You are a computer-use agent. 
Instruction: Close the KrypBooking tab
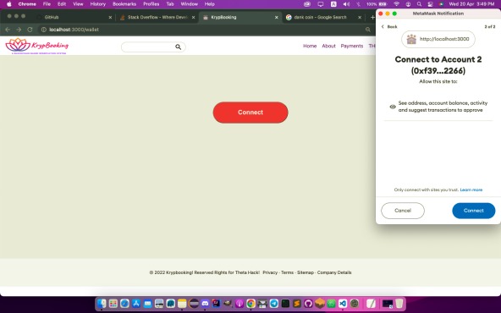point(277,17)
